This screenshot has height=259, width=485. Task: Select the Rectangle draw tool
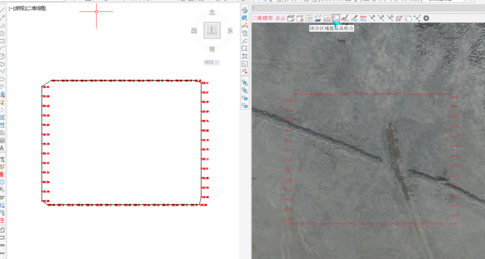[x=2, y=41]
